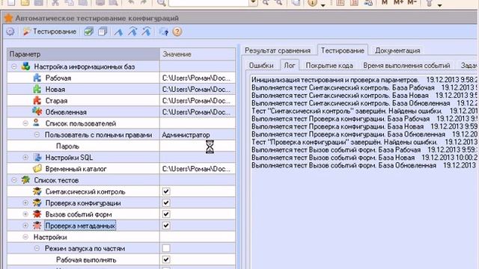Click the Настройка информационных баз icon

pyautogui.click(x=25, y=67)
